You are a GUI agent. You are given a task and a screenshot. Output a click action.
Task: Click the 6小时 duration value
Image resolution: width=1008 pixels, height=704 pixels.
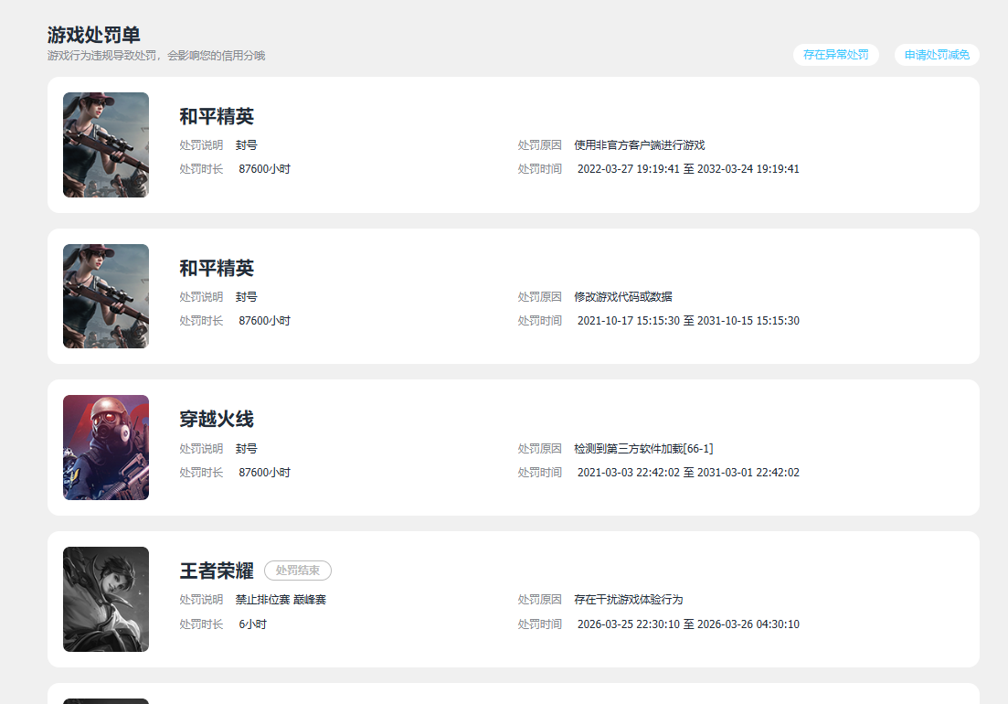252,624
